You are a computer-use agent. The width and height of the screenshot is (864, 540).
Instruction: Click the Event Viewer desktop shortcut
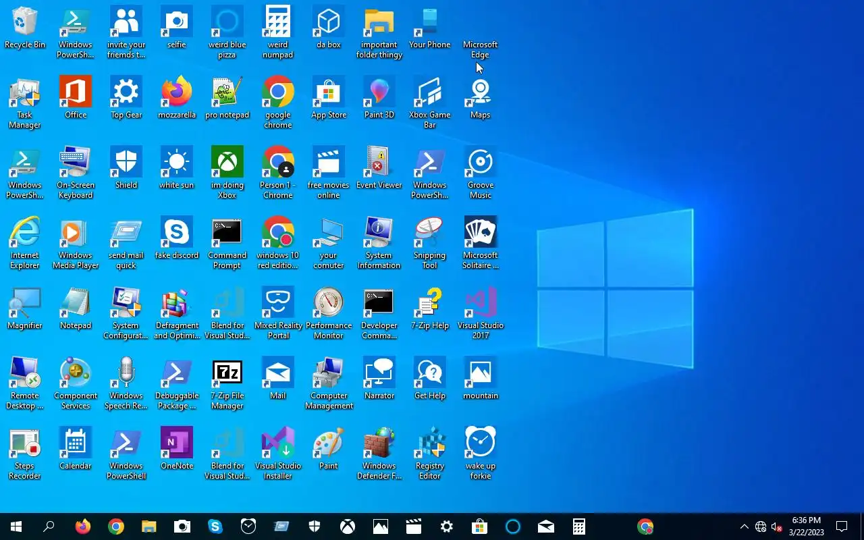point(379,168)
